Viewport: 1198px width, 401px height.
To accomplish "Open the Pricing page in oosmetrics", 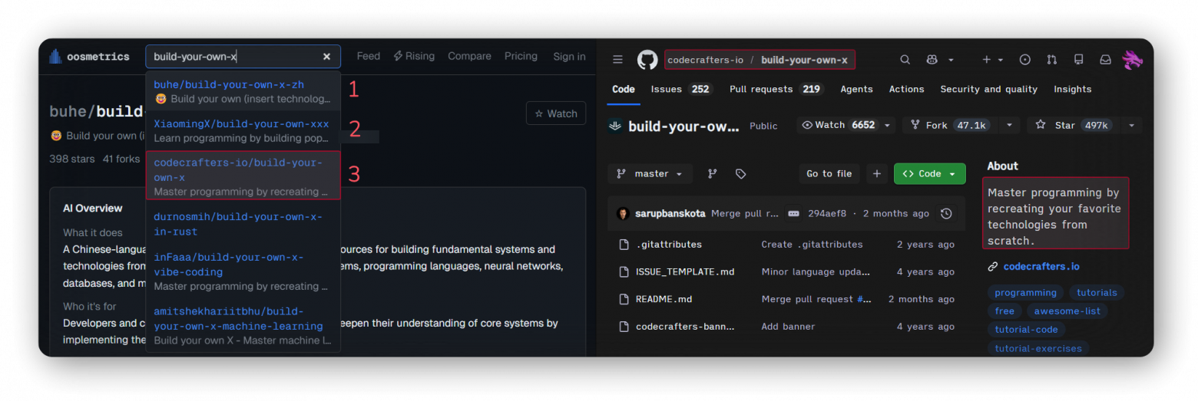I will coord(521,57).
